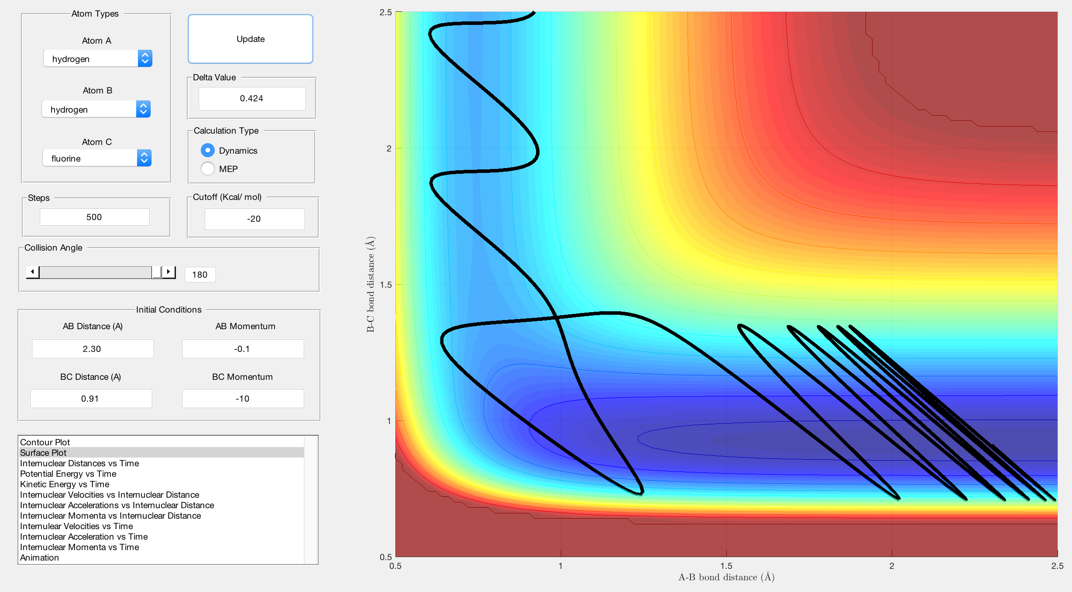Select the Dynamics radio button
This screenshot has width=1072, height=592.
(x=208, y=151)
